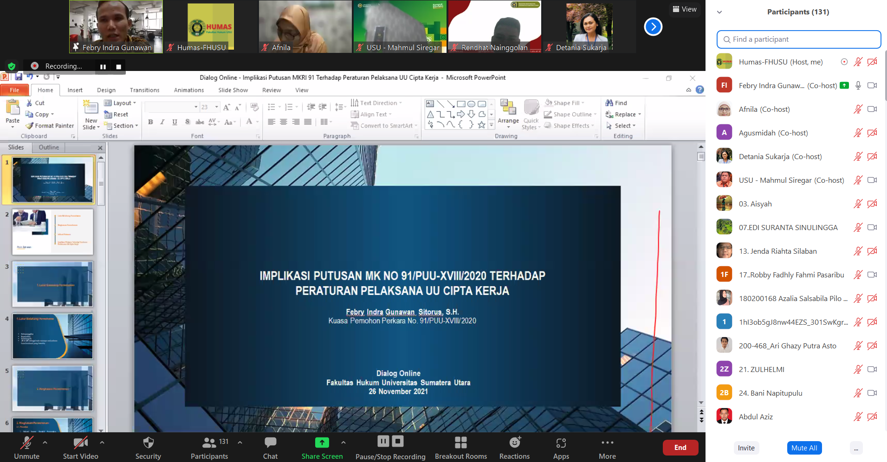Toggle mute icon for 21. ZULHELMI

point(858,369)
